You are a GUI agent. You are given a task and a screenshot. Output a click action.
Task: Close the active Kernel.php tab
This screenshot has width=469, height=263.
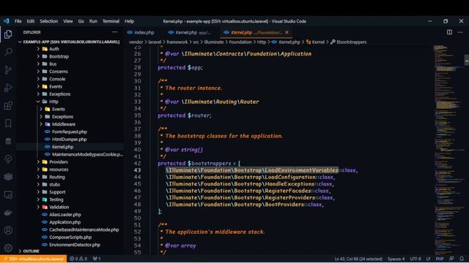click(287, 32)
